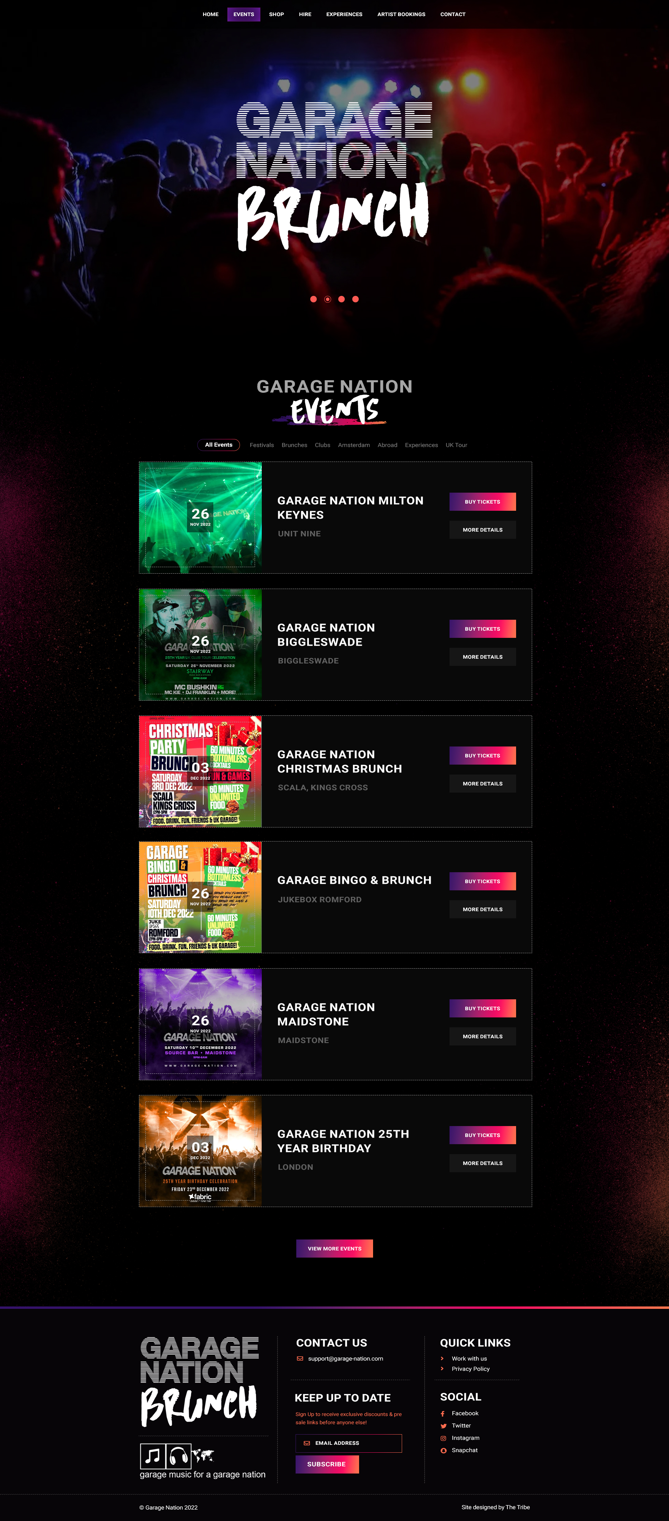View more details for Garage Bingo & Brunch

tap(483, 909)
